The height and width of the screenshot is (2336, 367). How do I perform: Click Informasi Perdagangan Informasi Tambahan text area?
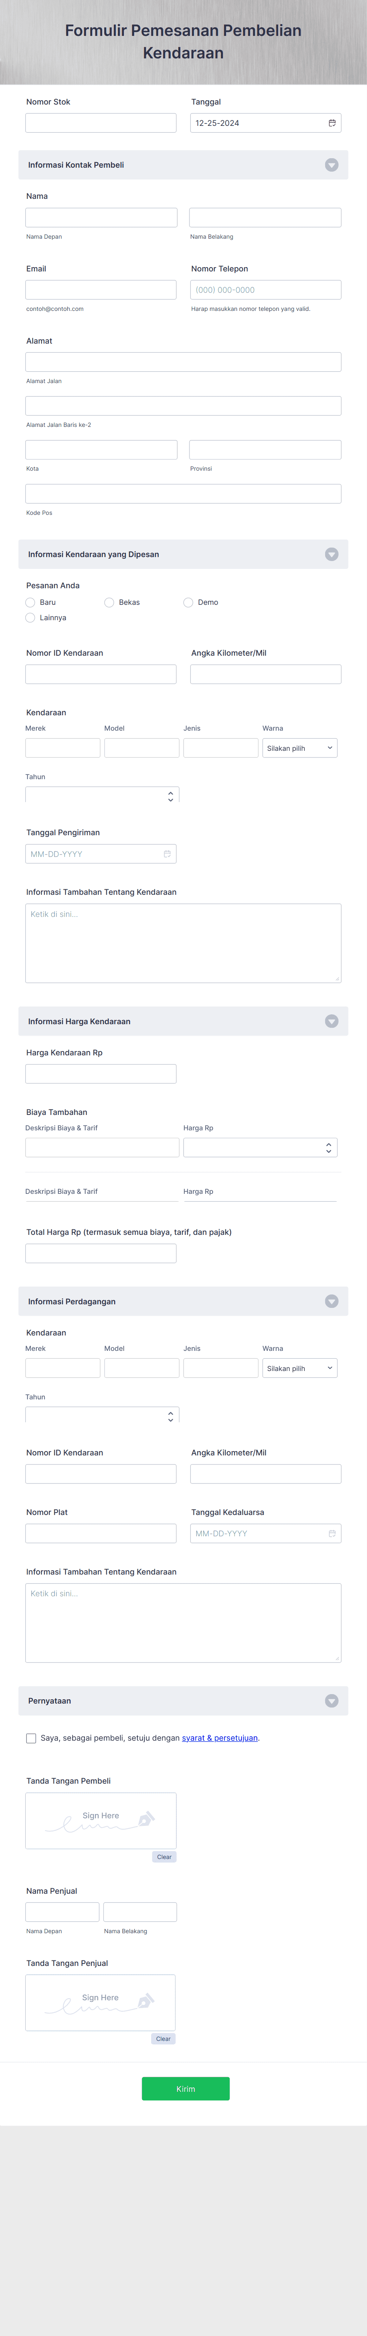click(183, 1622)
